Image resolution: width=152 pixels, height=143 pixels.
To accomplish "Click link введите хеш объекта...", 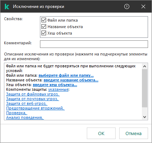I will [55, 85].
